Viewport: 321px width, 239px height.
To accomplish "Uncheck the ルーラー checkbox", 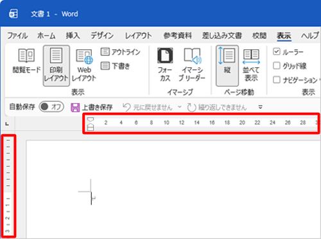I will pos(277,51).
